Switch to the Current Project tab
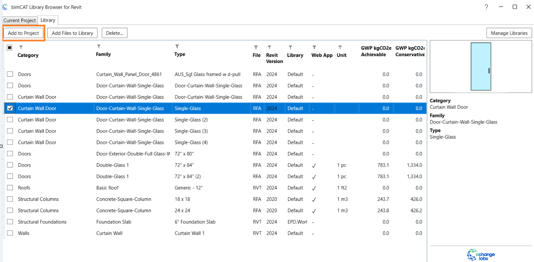Viewport: 534px width, 262px height. click(19, 21)
